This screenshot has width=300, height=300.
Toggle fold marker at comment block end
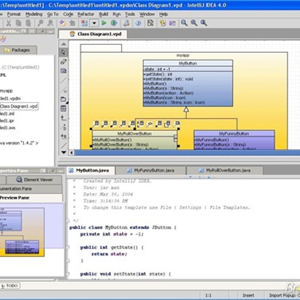click(x=67, y=221)
